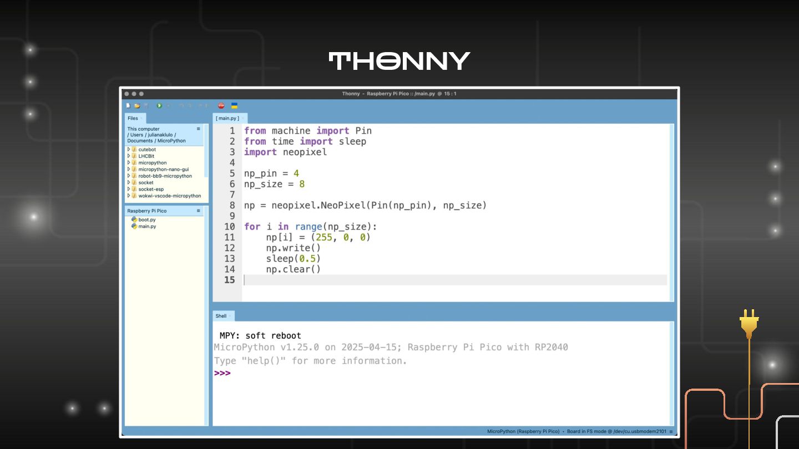Viewport: 799px width, 449px height.
Task: Navigate to Documents in the path
Action: [x=140, y=141]
